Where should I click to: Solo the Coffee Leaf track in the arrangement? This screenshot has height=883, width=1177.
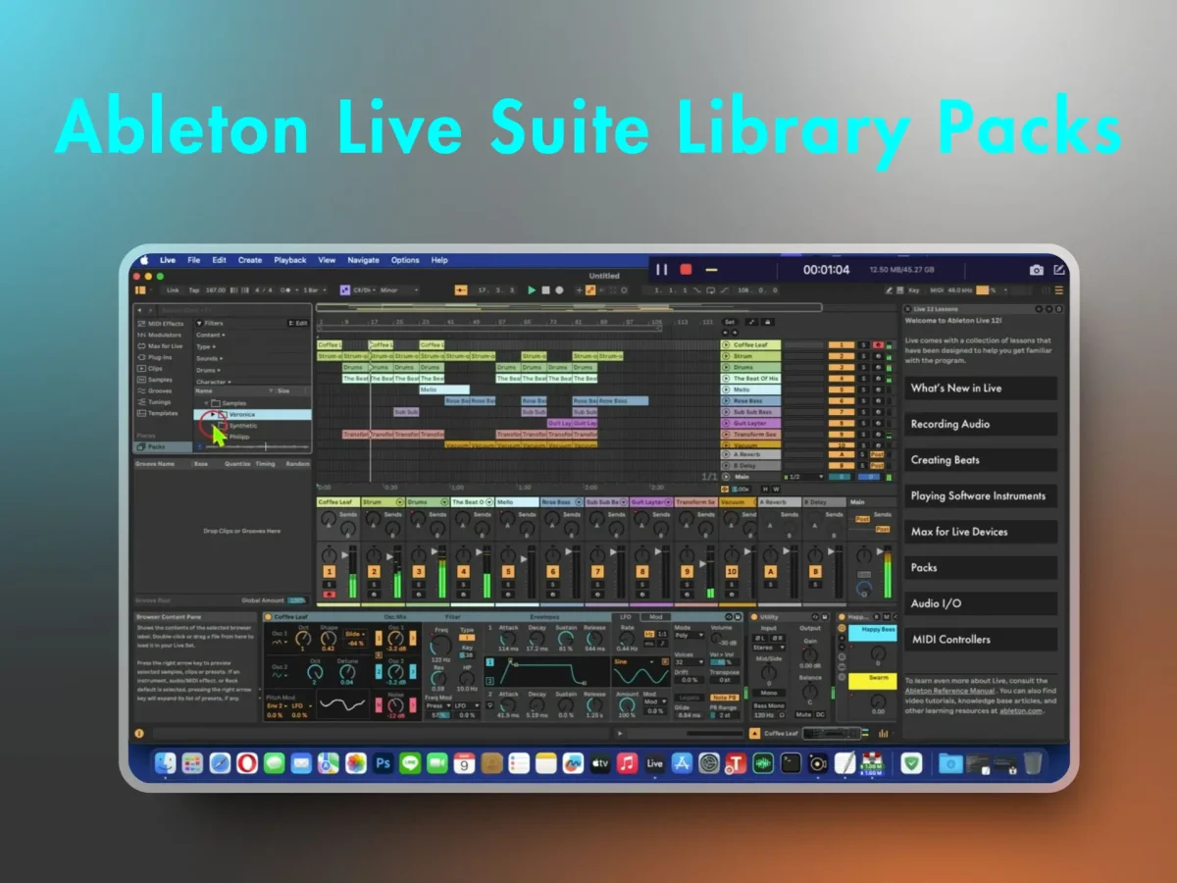(863, 345)
